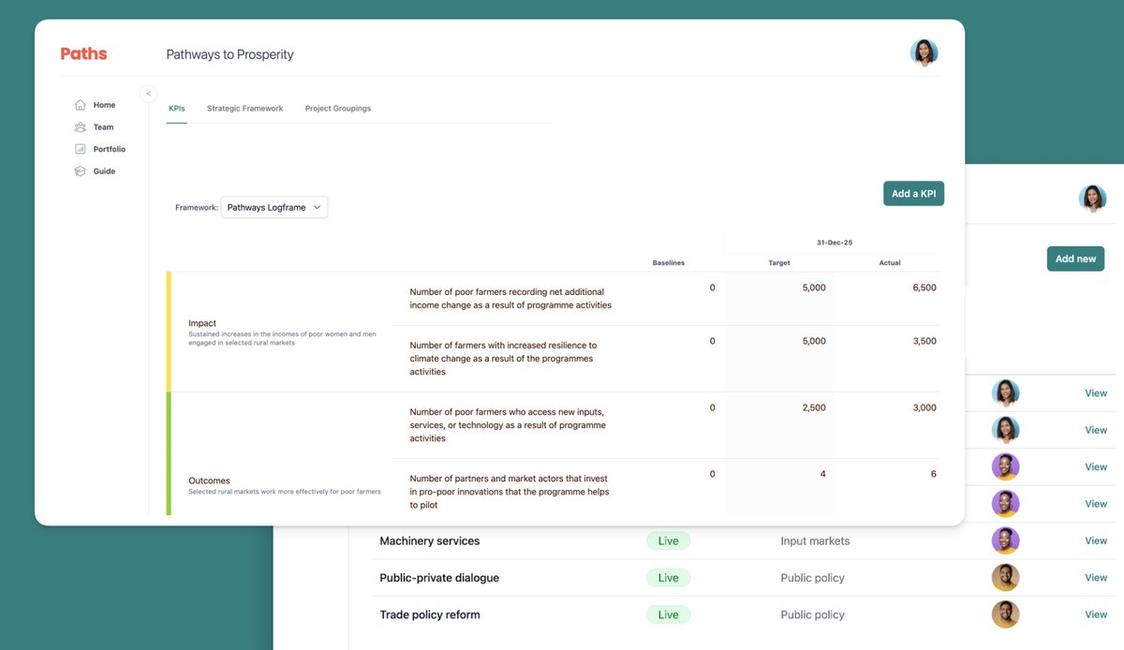Switch to Strategic Framework tab
The width and height of the screenshot is (1124, 650).
[244, 109]
